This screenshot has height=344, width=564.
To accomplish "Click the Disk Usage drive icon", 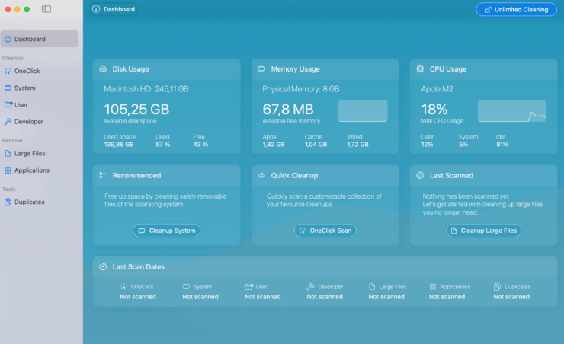I will (x=103, y=69).
